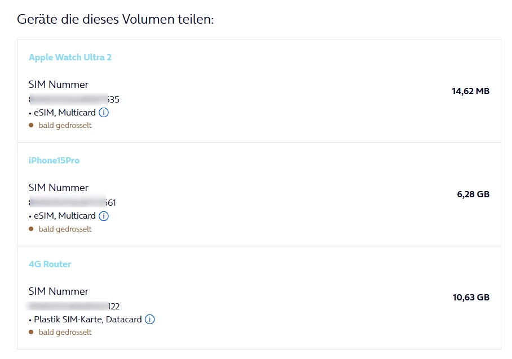
Task: Click the SIM Nummer label under Apple Watch Ultra 2
Action: (59, 85)
